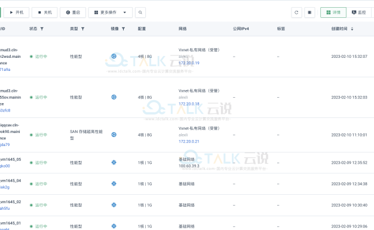The height and width of the screenshot is (230, 374).
Task: Click timestamp 2023-02-09 10:30:40
Action: 349,205
